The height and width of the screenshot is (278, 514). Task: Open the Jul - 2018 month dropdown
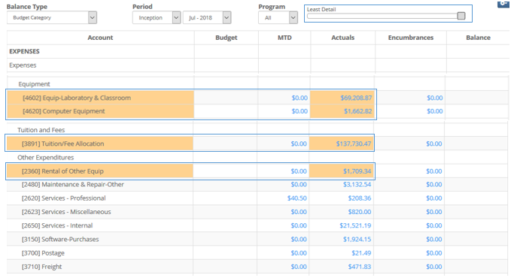pyautogui.click(x=207, y=18)
